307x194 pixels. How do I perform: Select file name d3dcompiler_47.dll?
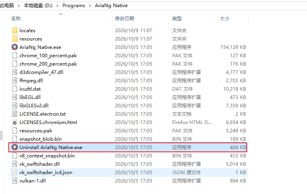[x=41, y=72]
